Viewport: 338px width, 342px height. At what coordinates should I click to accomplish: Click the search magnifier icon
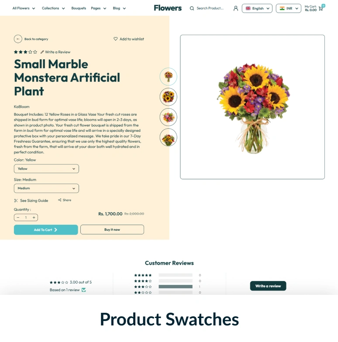pyautogui.click(x=192, y=8)
